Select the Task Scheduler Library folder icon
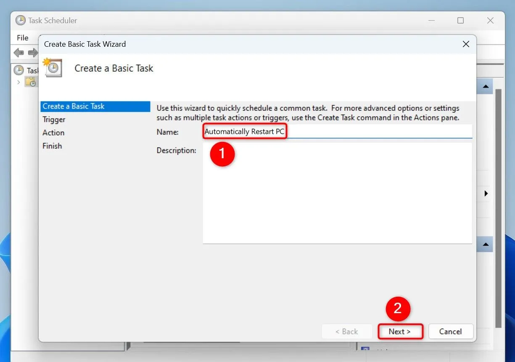 pyautogui.click(x=30, y=82)
